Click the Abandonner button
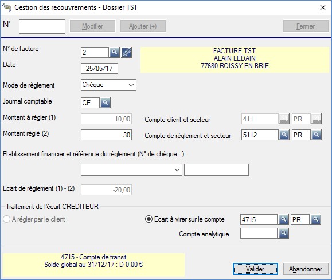332x280 pixels. (x=306, y=269)
